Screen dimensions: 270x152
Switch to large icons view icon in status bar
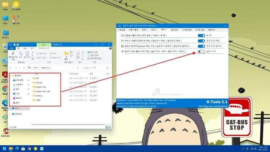110,127
